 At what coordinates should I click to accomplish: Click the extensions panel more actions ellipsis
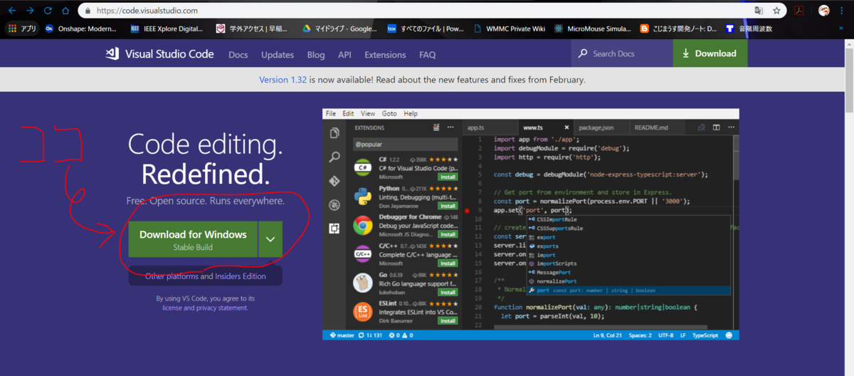coord(450,127)
